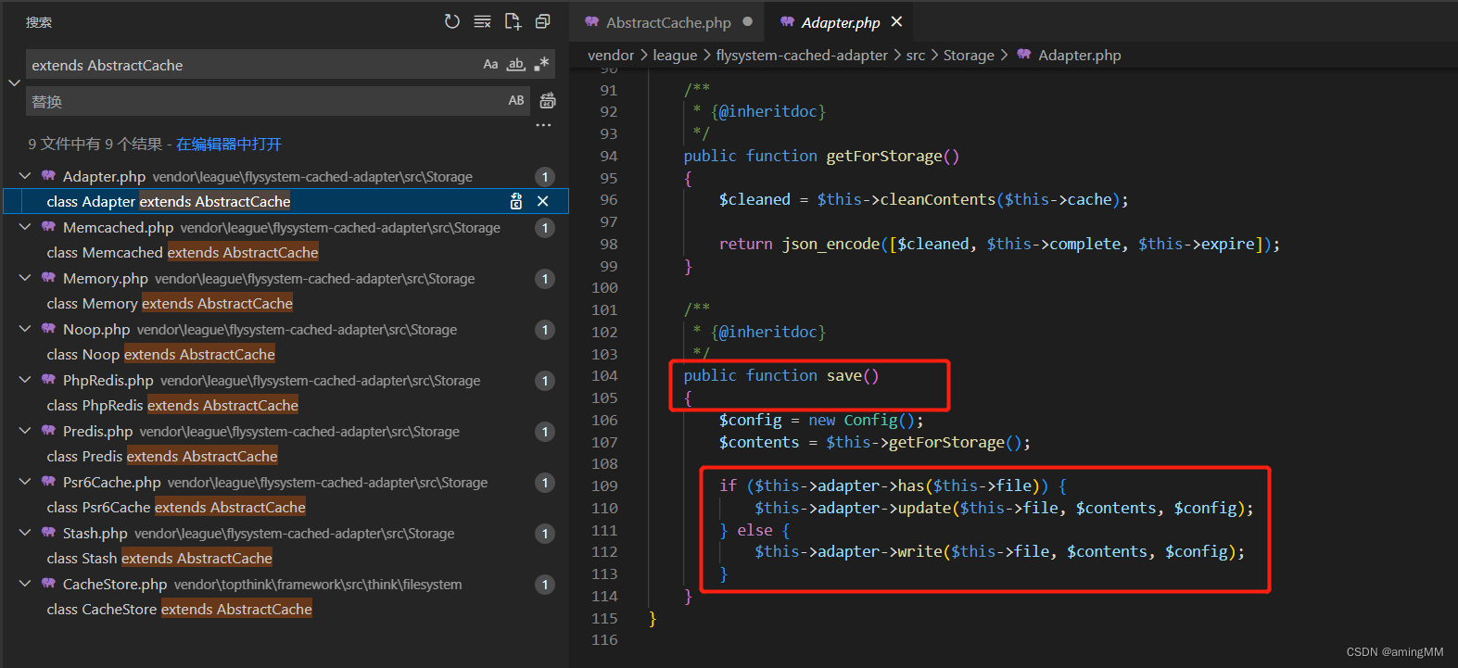The height and width of the screenshot is (668, 1458).
Task: Toggle Use Regular Expression option
Action: [x=541, y=65]
